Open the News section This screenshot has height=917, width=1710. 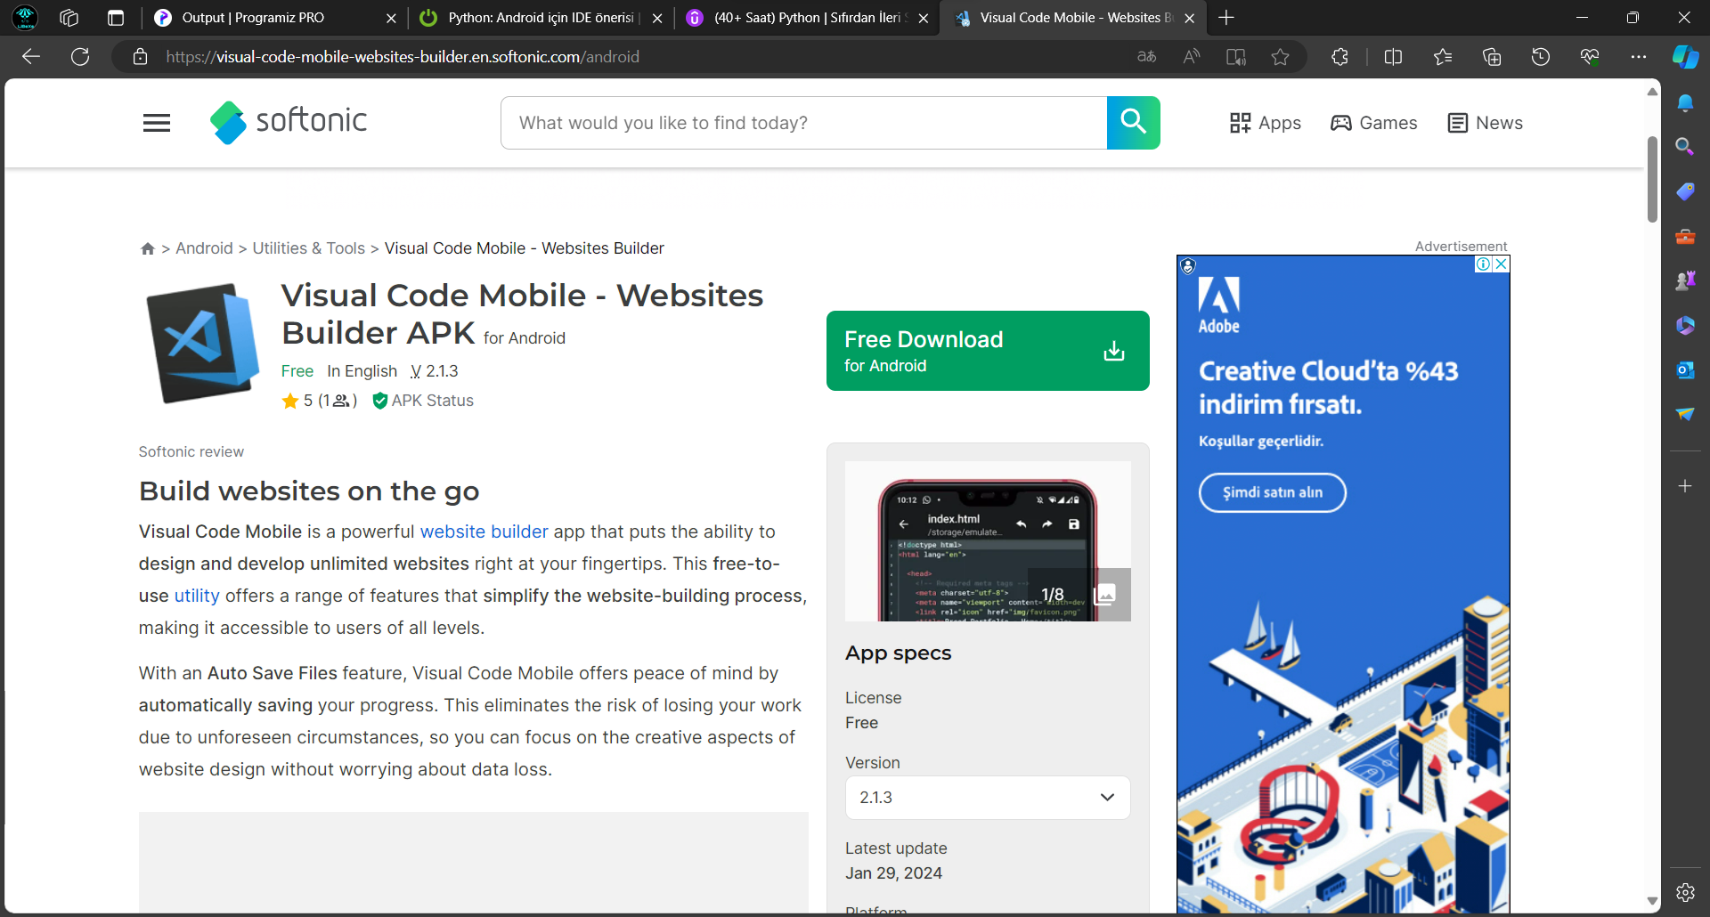coord(1486,123)
